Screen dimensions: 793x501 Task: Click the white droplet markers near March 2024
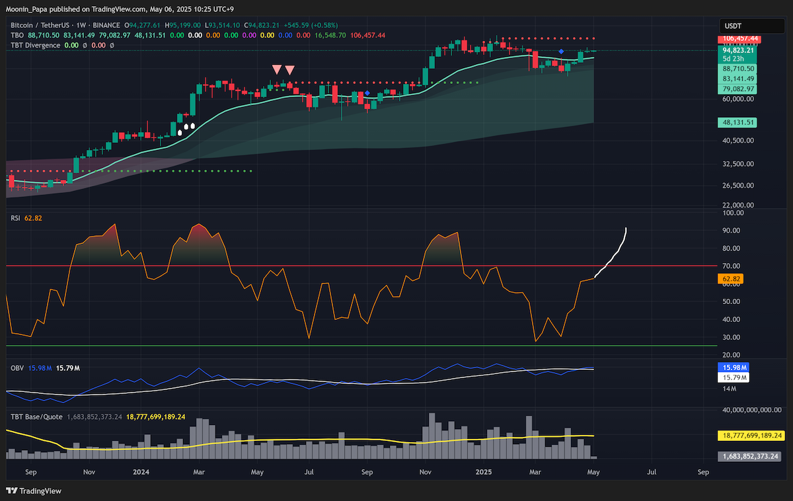pos(186,128)
